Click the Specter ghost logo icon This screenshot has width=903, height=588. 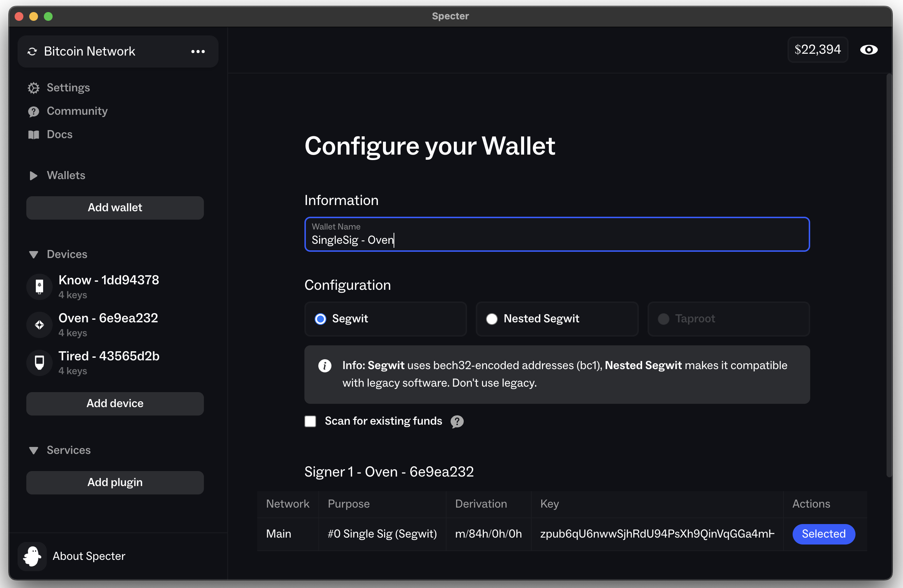(32, 556)
